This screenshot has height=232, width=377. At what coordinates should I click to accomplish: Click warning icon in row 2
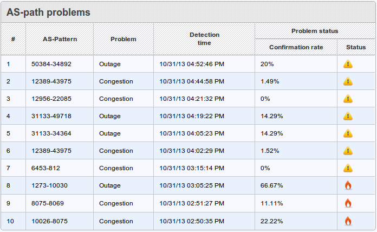[348, 81]
